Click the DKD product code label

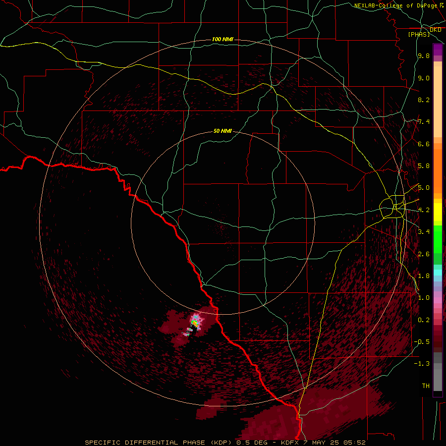[x=435, y=30]
